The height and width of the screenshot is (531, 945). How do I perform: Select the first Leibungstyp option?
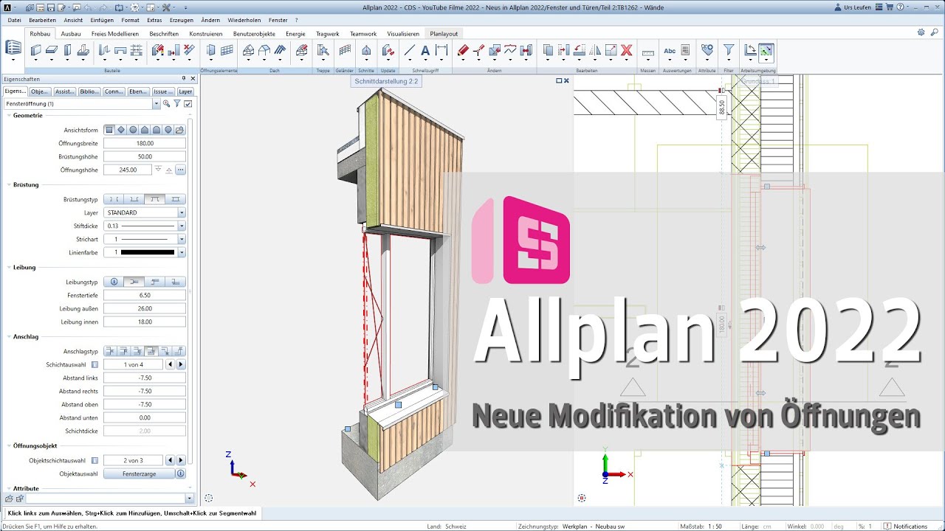pos(114,282)
